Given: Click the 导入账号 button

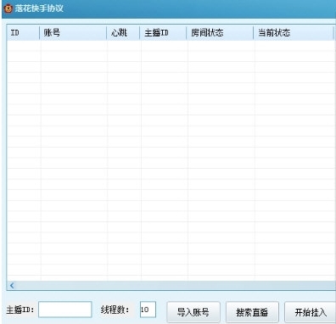Looking at the screenshot, I should pos(193,312).
